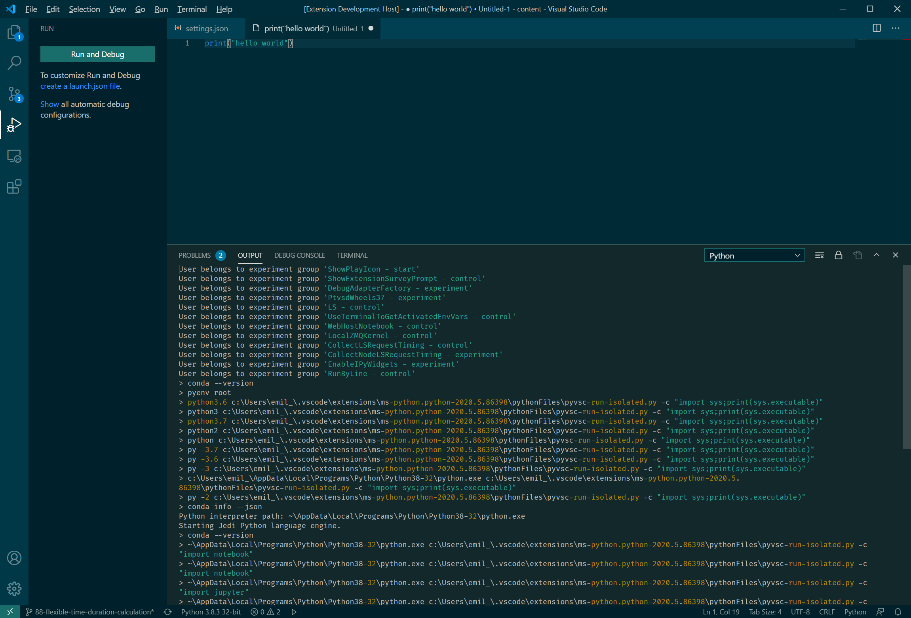Viewport: 911px width, 618px height.
Task: Maximize the panel with the chevron toggle
Action: click(x=877, y=255)
